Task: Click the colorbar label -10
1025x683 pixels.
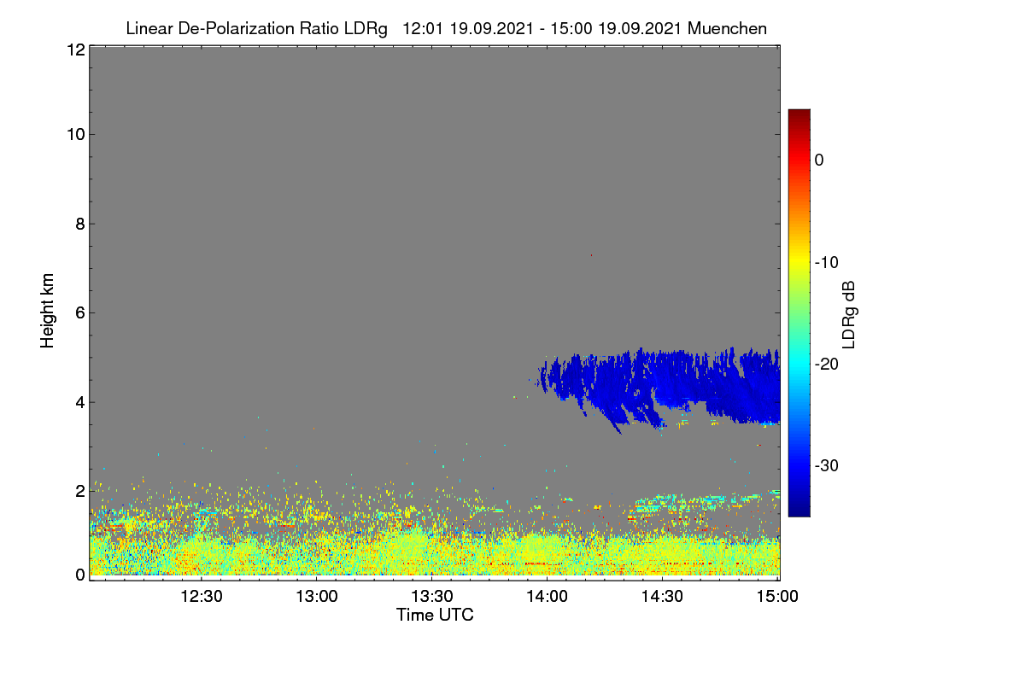Action: click(826, 262)
